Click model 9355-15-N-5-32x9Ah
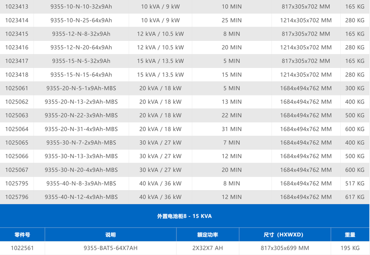The width and height of the screenshot is (370, 255). (81, 61)
